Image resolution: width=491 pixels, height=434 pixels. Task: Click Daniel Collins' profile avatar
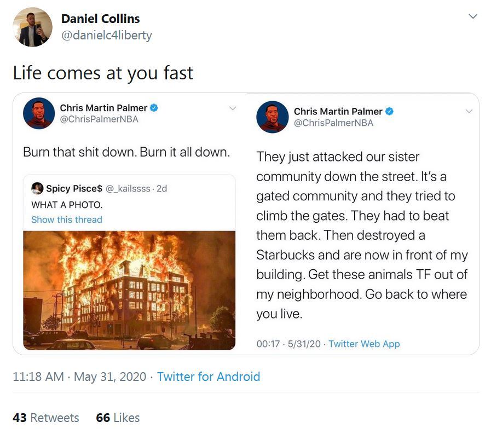tap(33, 27)
